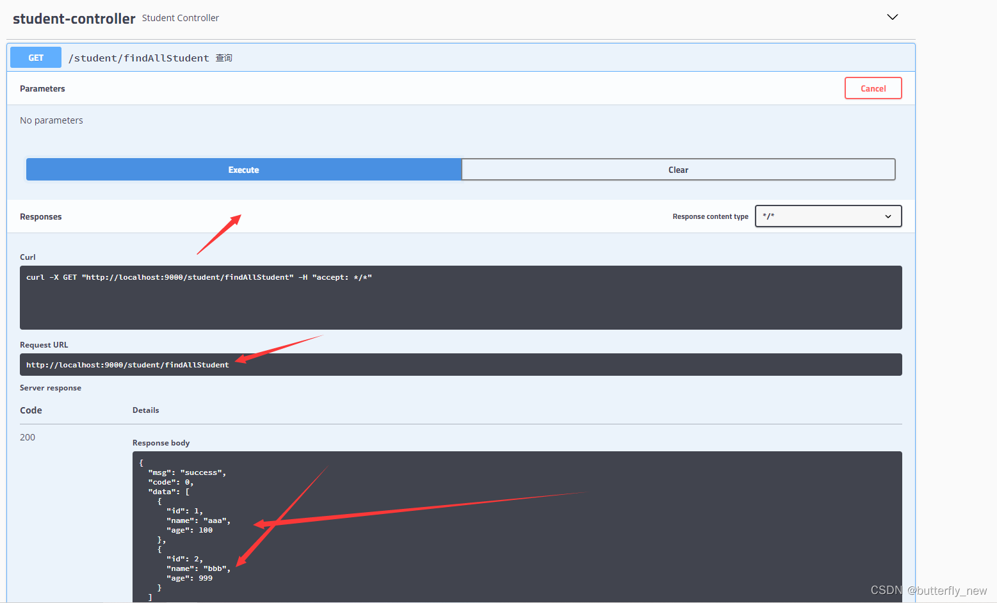Click the 200 response code
Screen dimensions: 997x603
28,437
